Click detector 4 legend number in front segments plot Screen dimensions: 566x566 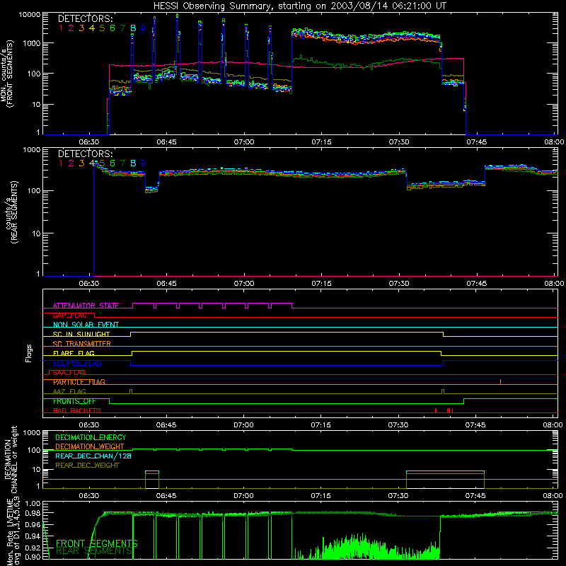tap(92, 28)
